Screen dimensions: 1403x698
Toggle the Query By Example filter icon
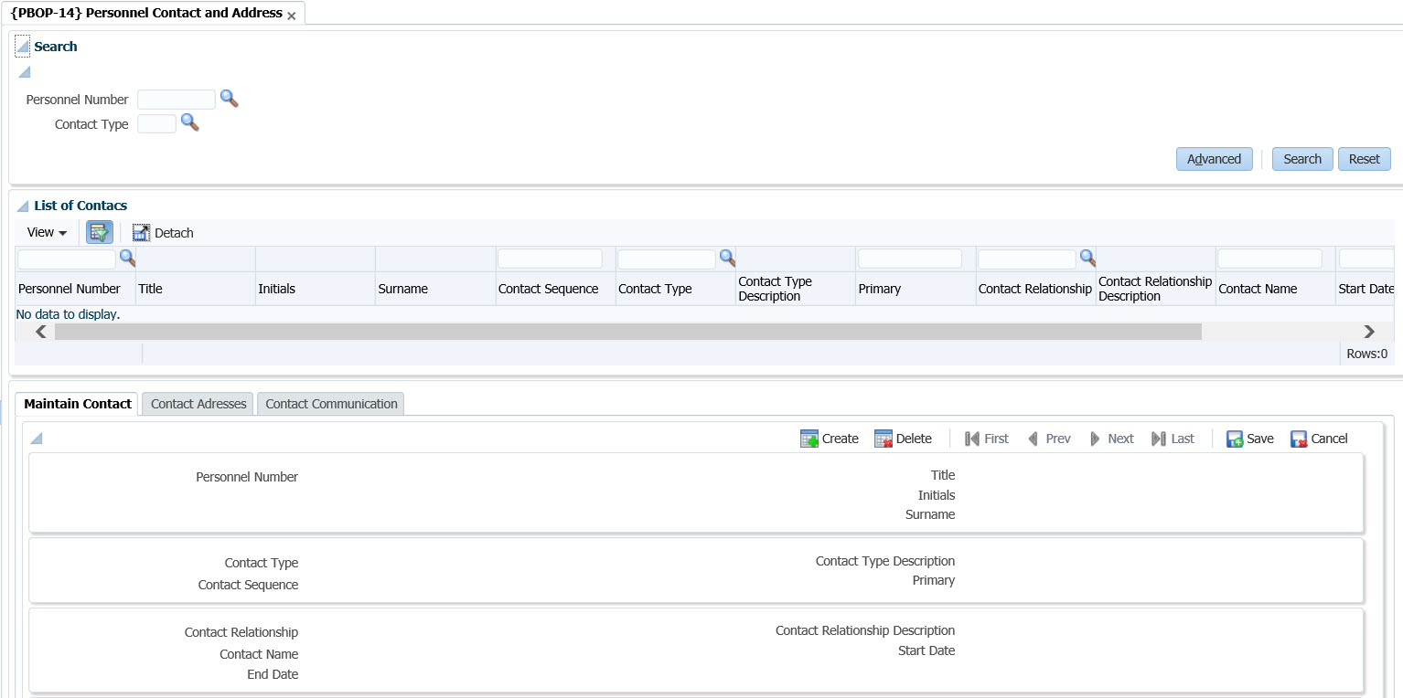(x=99, y=232)
